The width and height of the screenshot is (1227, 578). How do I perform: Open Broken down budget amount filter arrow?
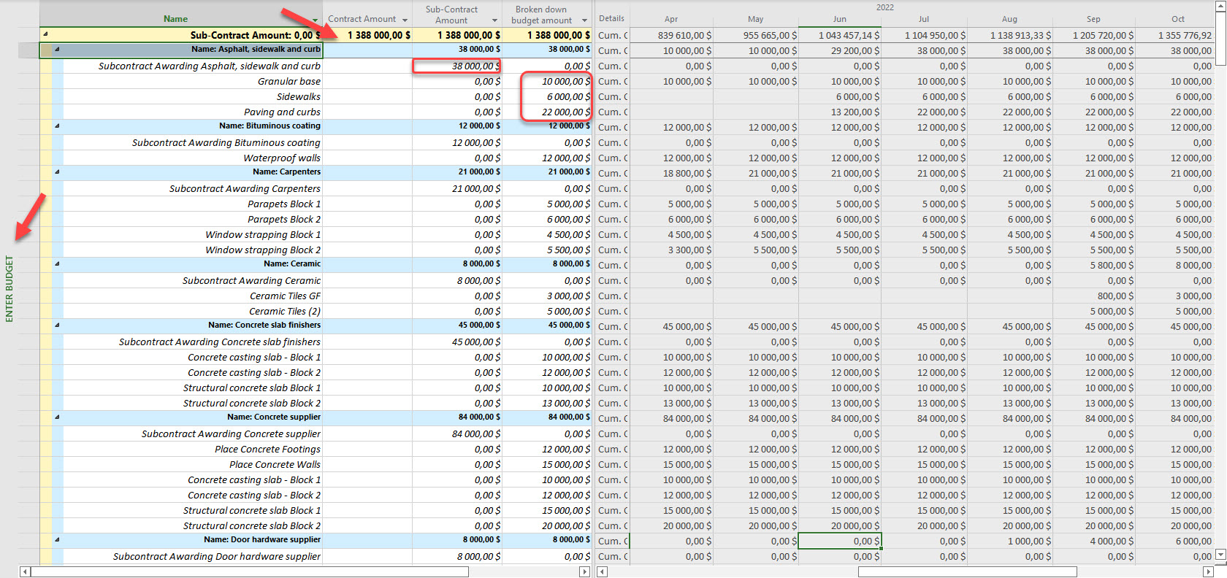584,20
